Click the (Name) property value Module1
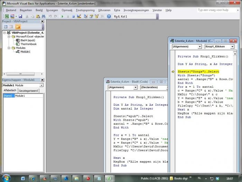242x182 pixels. click(x=29, y=96)
